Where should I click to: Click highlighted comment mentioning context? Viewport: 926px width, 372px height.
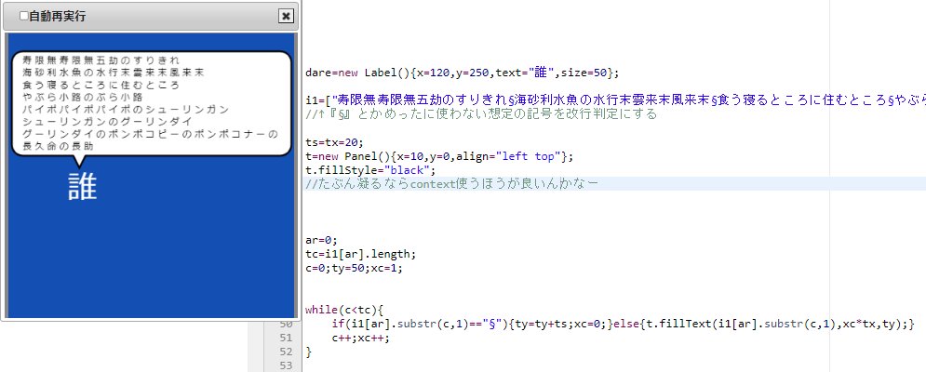451,183
